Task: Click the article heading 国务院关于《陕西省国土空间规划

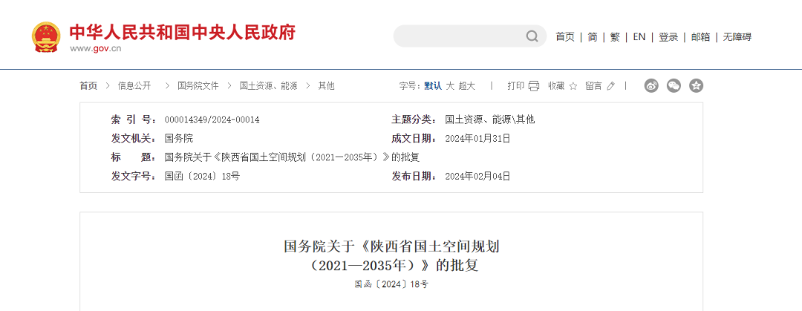Action: [391, 246]
